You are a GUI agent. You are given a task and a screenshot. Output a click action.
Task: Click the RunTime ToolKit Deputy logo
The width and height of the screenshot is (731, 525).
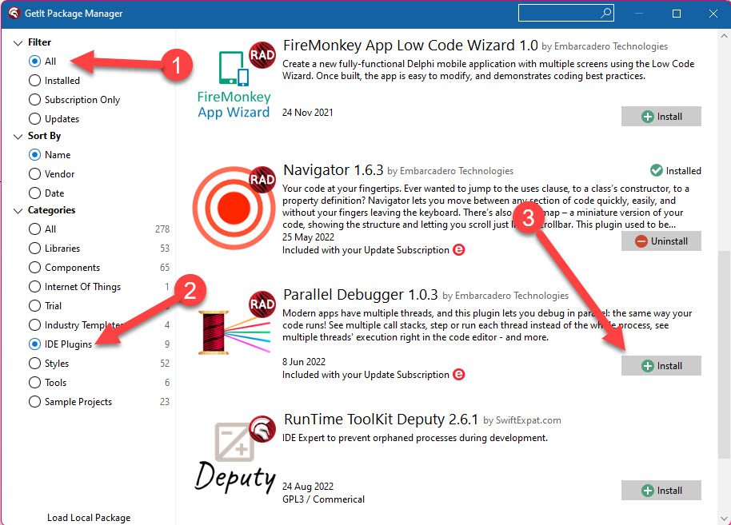(234, 457)
